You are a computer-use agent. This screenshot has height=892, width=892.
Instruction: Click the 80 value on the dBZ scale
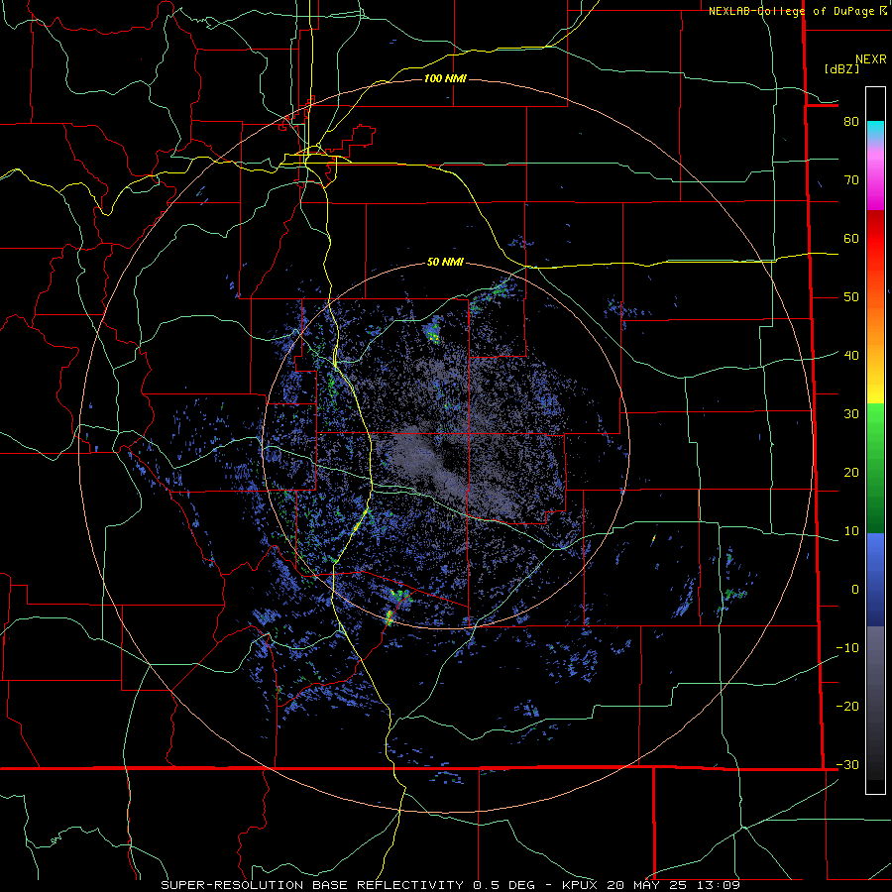click(x=851, y=122)
